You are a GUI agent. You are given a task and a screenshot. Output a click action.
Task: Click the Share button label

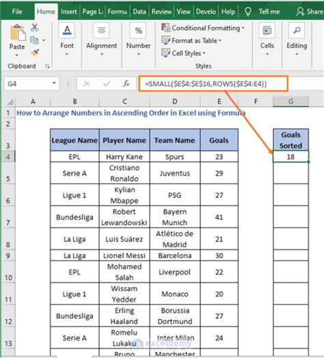pos(315,12)
